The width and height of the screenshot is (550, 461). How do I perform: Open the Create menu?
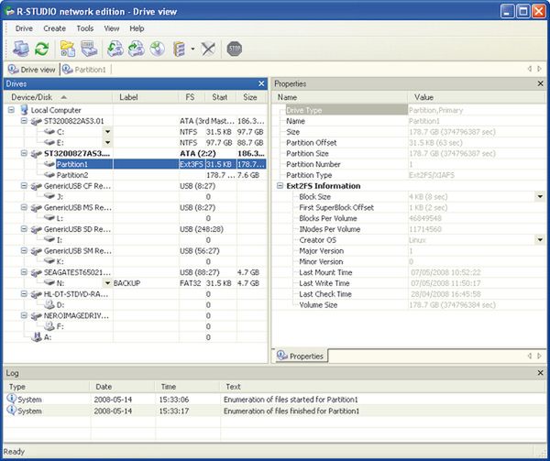(x=55, y=28)
